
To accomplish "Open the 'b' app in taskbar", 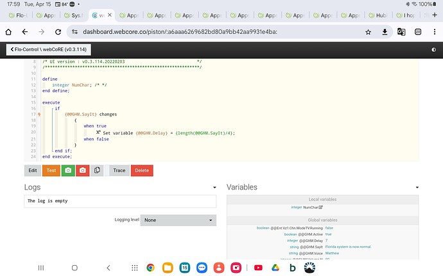I will pos(293,268).
